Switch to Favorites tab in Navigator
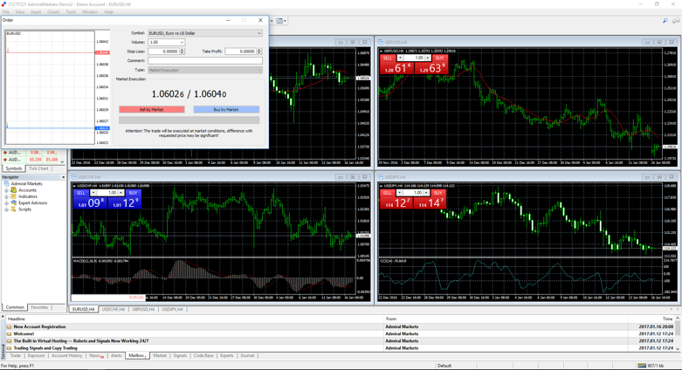The width and height of the screenshot is (682, 370). (x=39, y=307)
